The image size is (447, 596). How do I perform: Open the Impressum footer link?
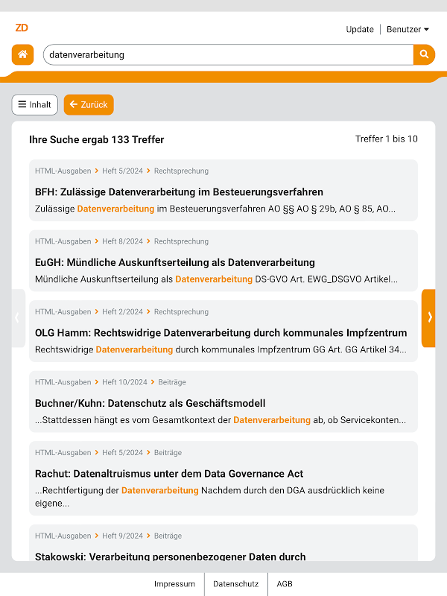174,584
